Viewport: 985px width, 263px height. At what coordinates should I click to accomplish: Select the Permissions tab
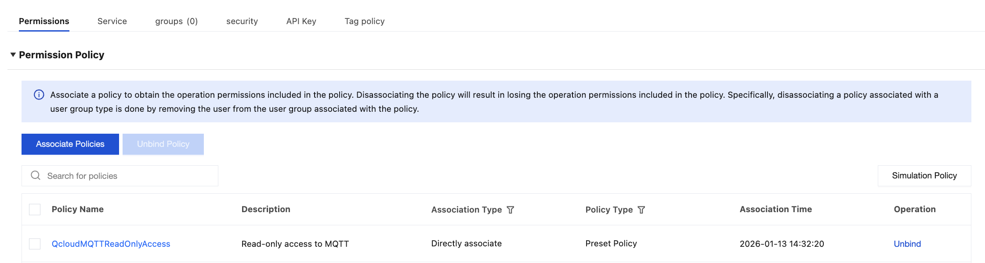pos(44,21)
